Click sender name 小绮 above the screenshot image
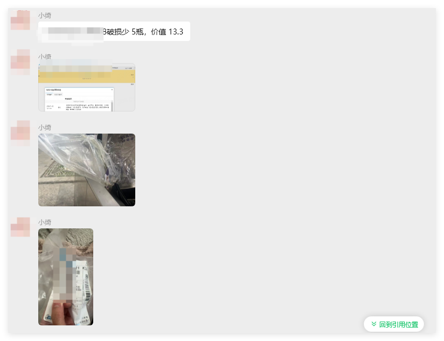 tap(45, 57)
